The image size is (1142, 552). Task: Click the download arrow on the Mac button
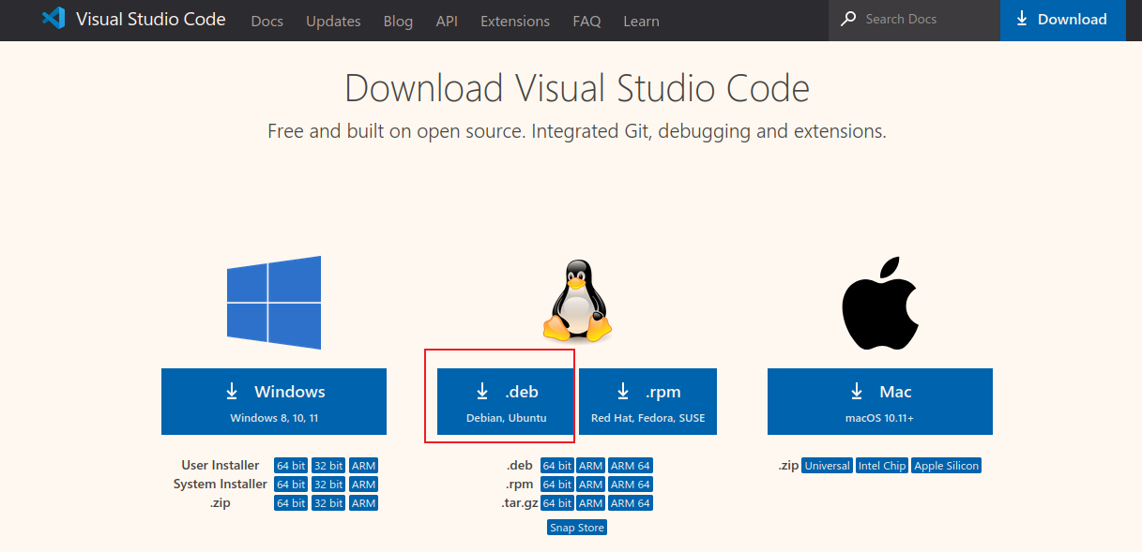(x=855, y=390)
